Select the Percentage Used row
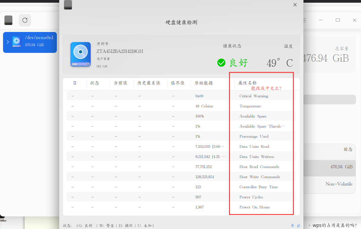 (181, 137)
